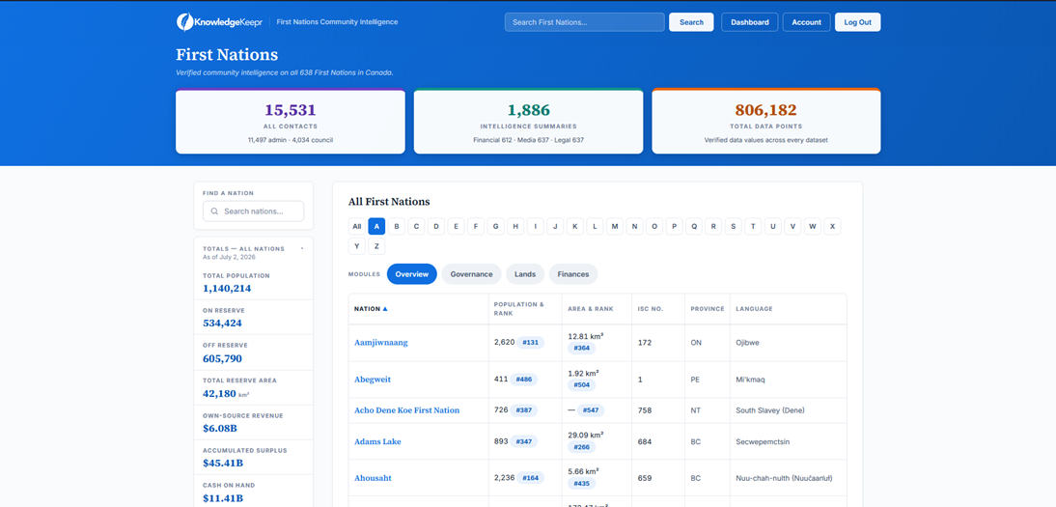Open the Account page
Viewport: 1056px width, 507px height.
[x=806, y=22]
